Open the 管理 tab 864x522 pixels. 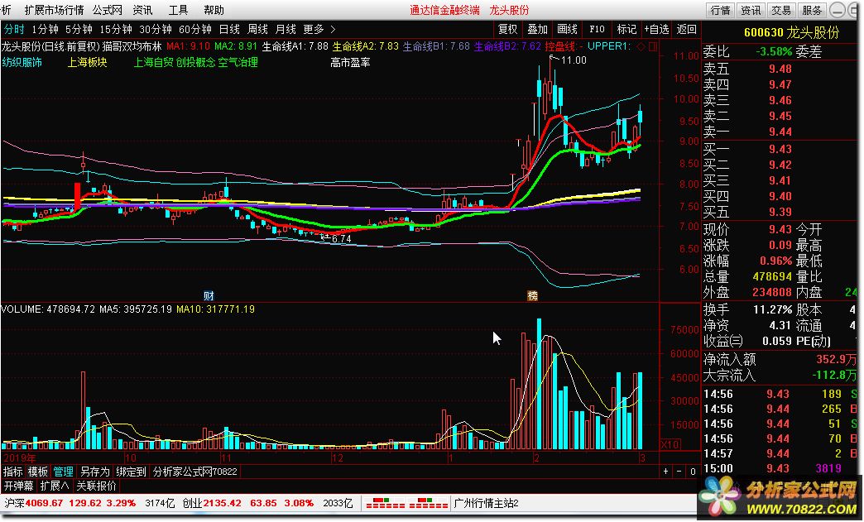(x=63, y=472)
